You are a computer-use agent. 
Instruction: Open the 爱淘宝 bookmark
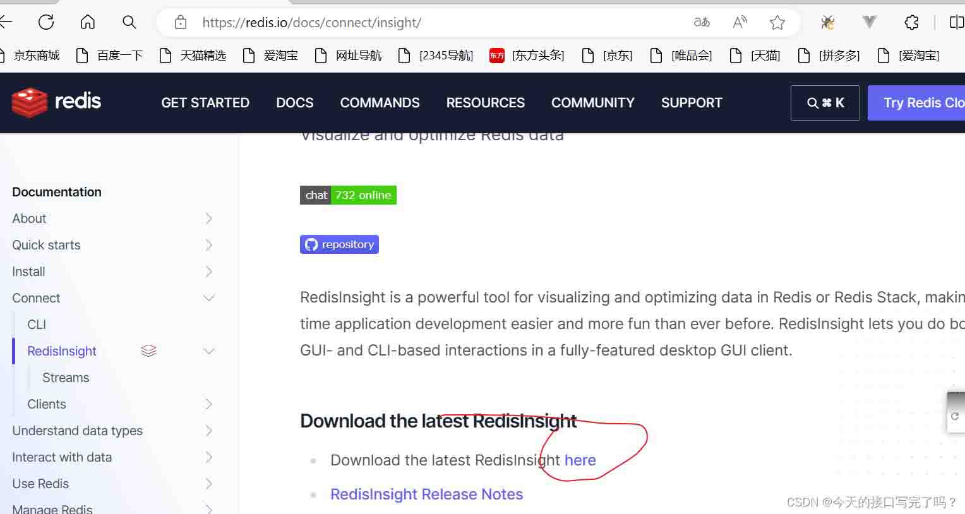(x=270, y=56)
